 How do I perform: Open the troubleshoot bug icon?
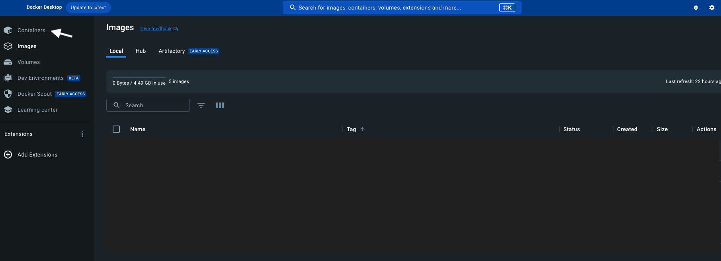(696, 8)
